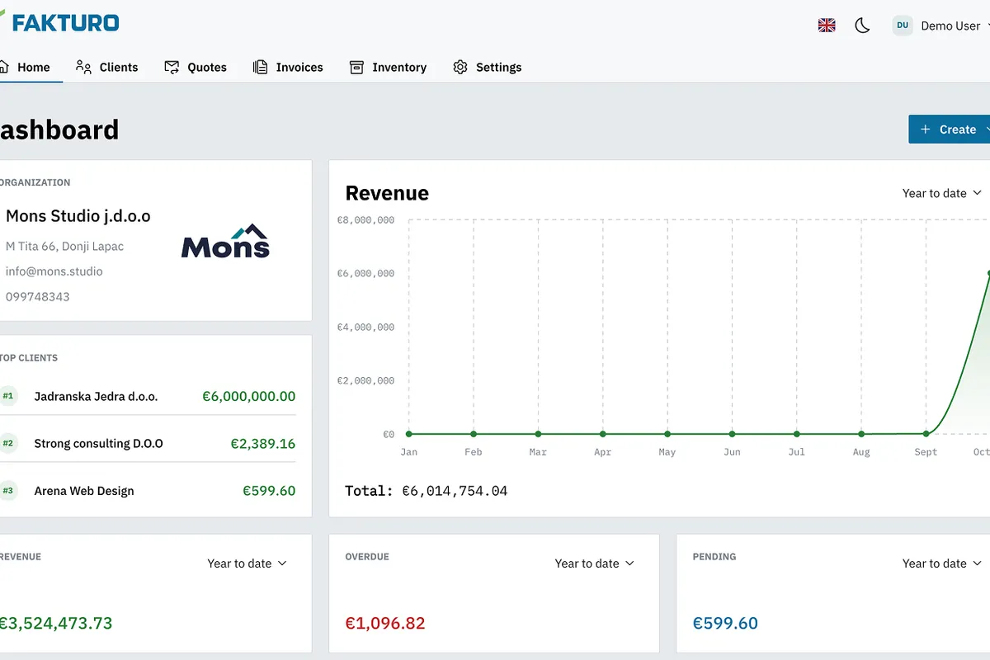Toggle dark mode with the moon icon

[862, 26]
